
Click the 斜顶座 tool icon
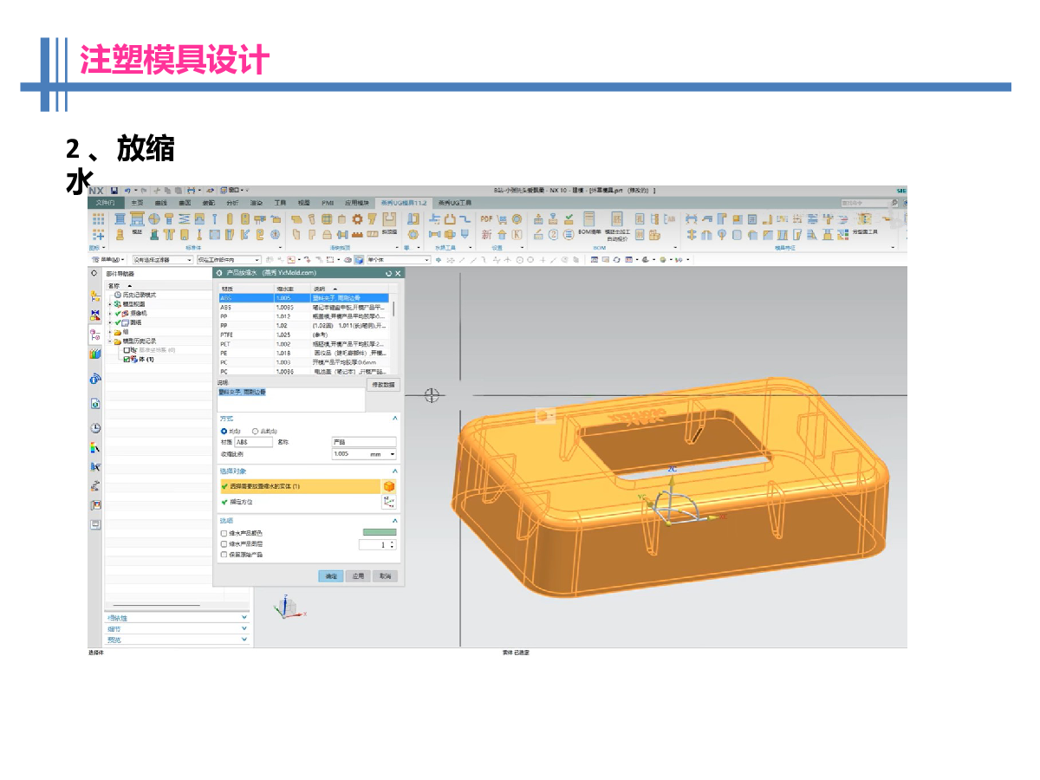(389, 222)
